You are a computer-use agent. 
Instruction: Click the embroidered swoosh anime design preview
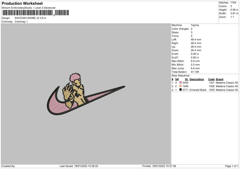click(x=86, y=94)
